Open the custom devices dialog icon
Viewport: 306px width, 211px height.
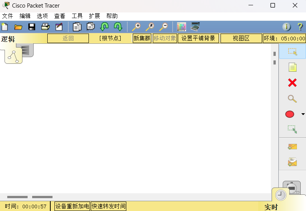(x=195, y=27)
